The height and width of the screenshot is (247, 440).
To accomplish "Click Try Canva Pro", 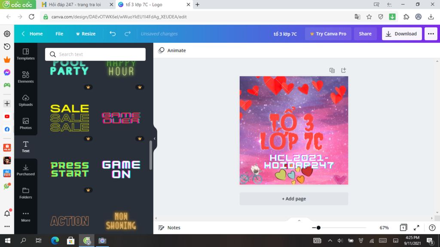I will (x=328, y=33).
